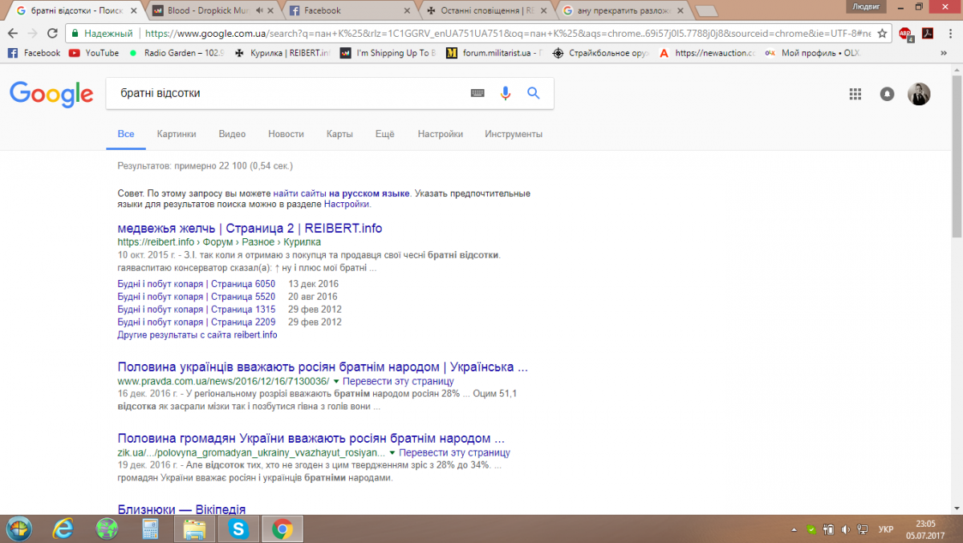The height and width of the screenshot is (543, 963).
Task: Open Настройки link in language tip
Action: pyautogui.click(x=347, y=204)
